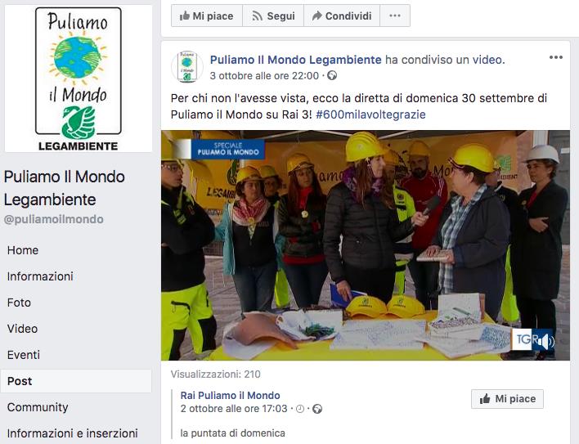This screenshot has width=579, height=444.
Task: Click the globe icon of shared post
Action: tap(317, 409)
